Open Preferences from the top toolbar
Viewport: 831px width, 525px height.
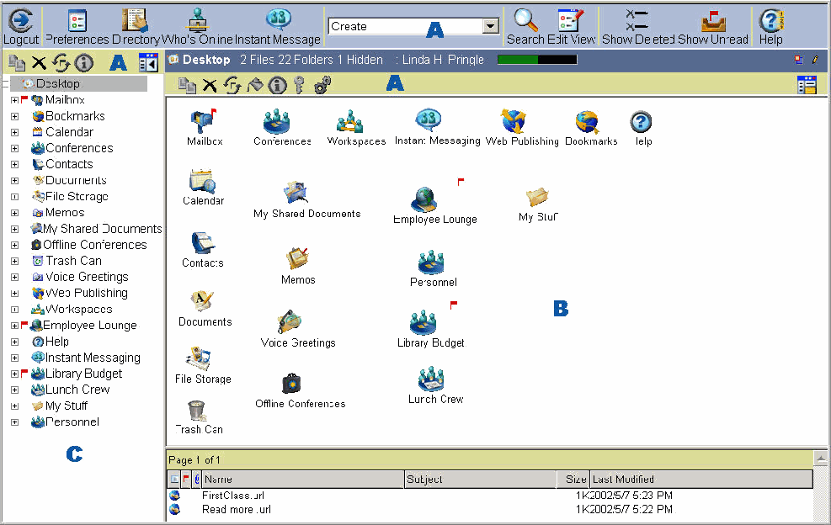(x=77, y=20)
